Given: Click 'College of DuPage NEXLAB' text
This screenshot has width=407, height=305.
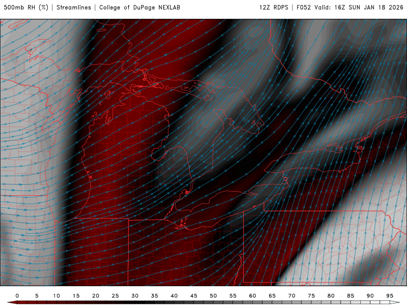Looking at the screenshot, I should (x=139, y=7).
